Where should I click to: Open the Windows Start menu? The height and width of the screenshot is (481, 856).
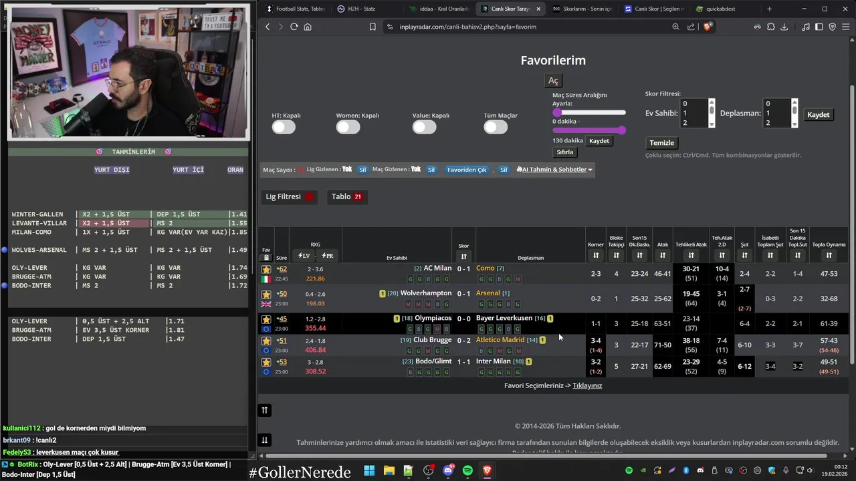pos(369,470)
